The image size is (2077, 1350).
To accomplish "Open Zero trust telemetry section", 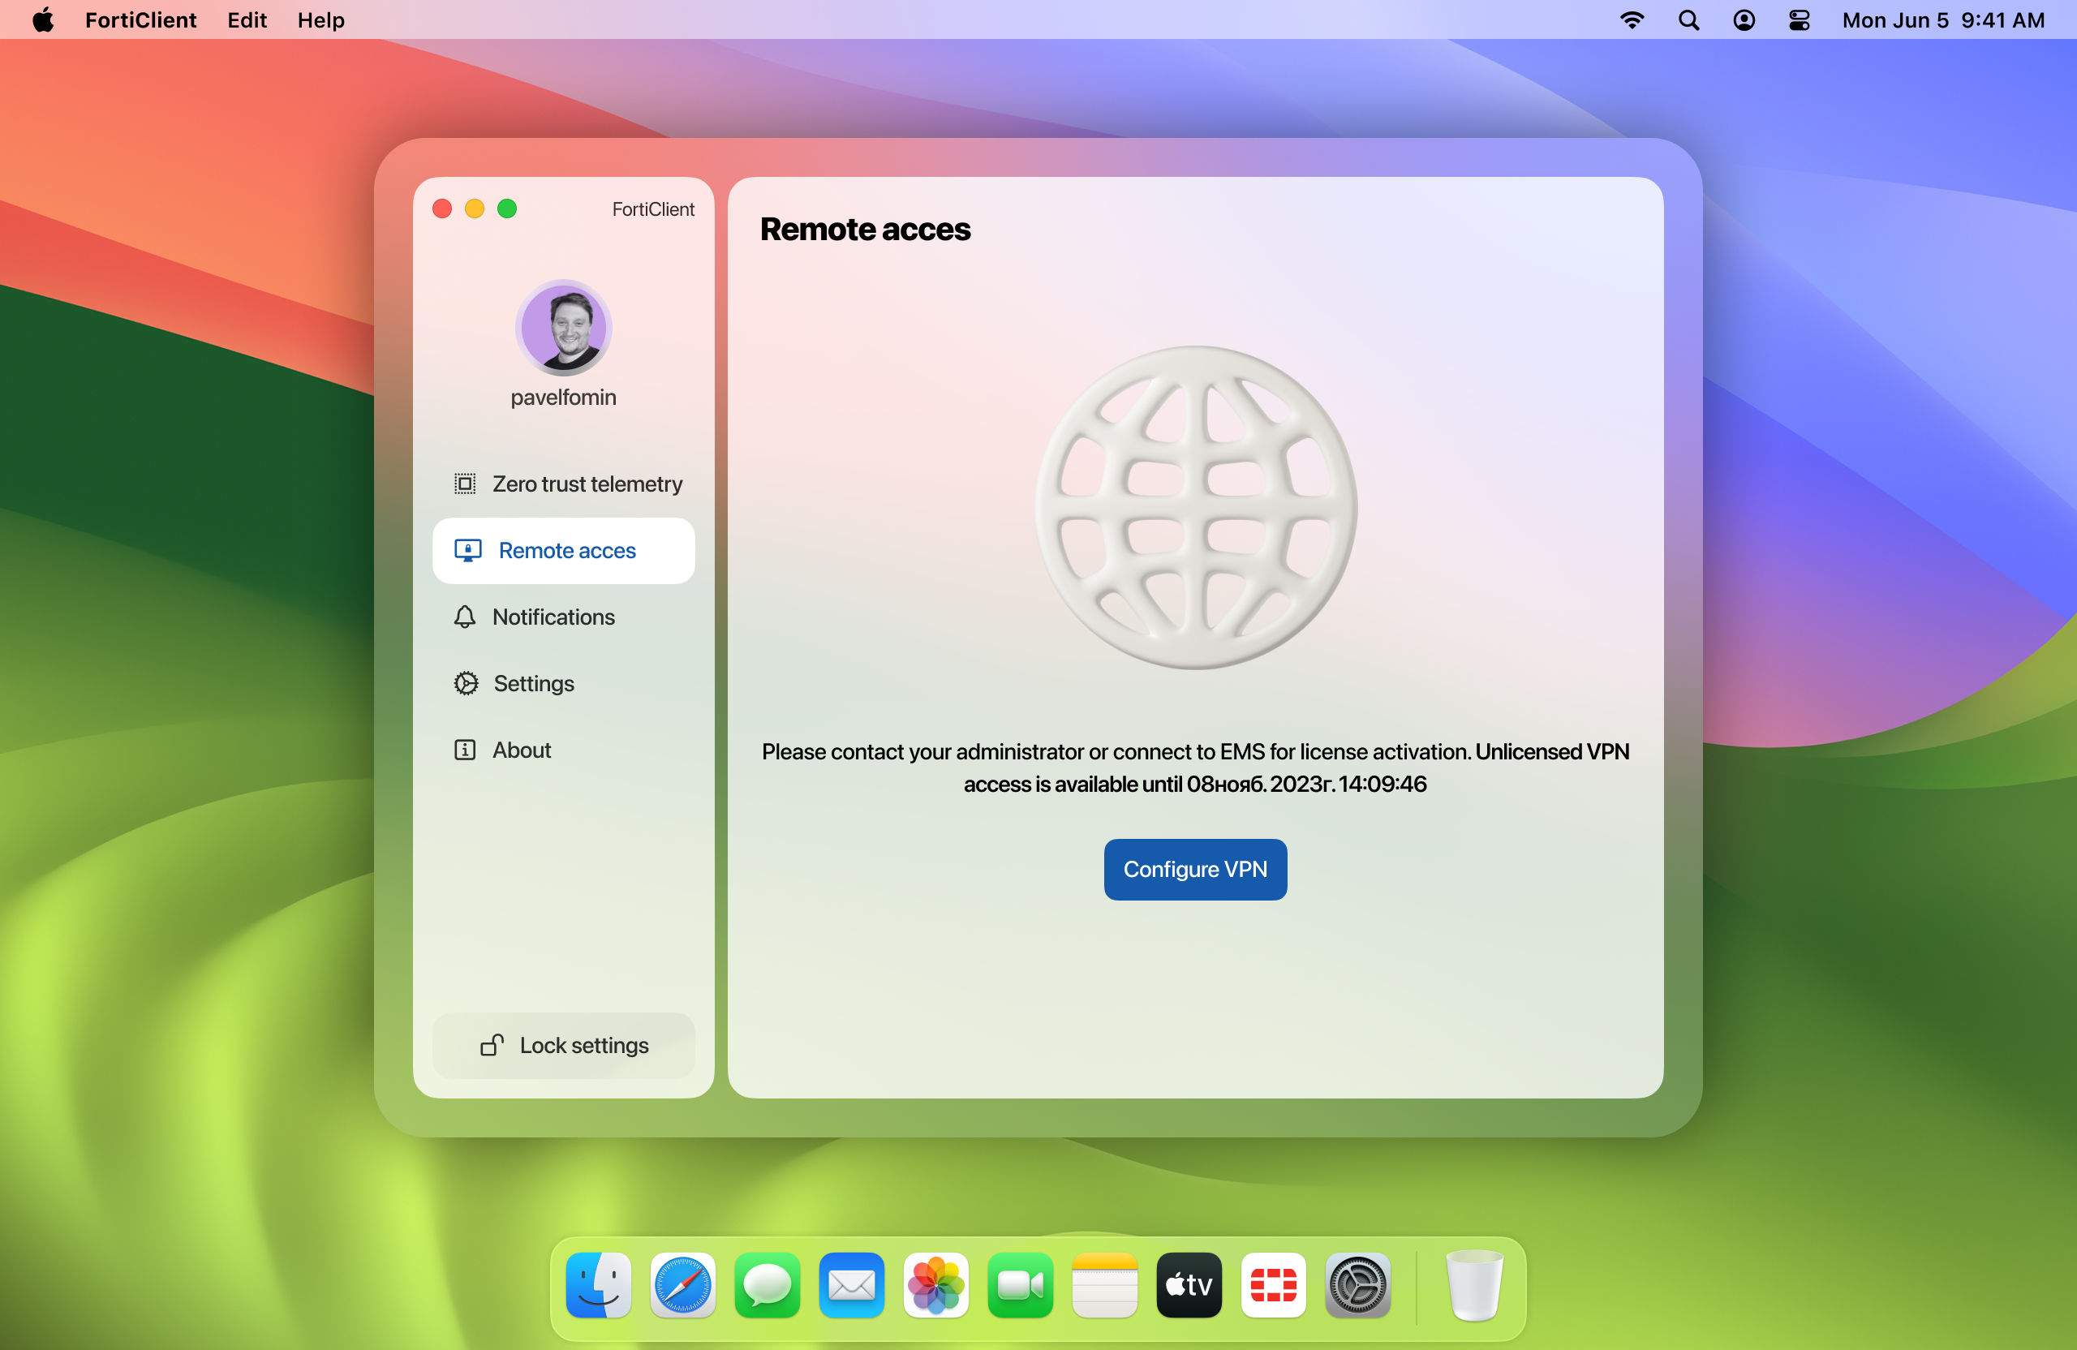I will click(567, 484).
